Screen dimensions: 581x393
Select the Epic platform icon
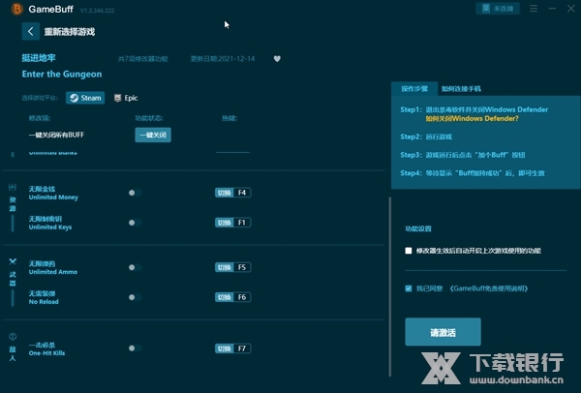pyautogui.click(x=126, y=98)
